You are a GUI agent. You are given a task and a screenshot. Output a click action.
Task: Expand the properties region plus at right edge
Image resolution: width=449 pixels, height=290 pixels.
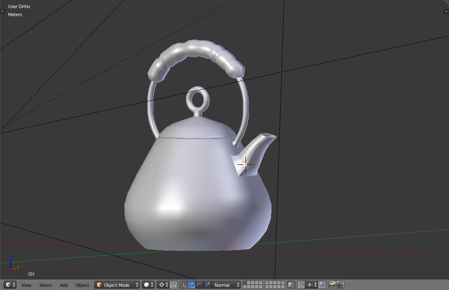coord(446,11)
